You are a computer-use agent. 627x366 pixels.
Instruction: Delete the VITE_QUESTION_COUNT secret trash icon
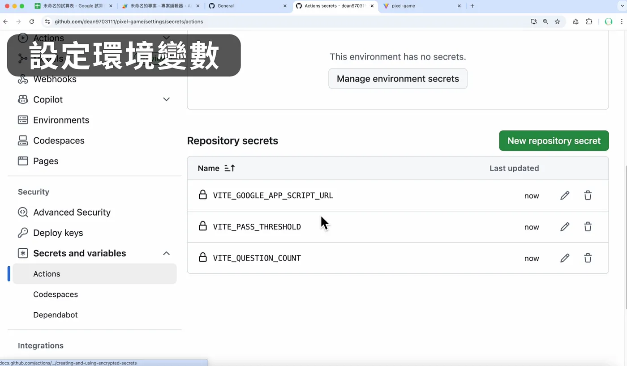click(588, 258)
